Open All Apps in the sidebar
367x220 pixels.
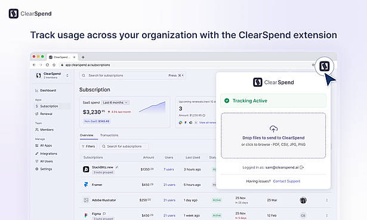[44, 145]
